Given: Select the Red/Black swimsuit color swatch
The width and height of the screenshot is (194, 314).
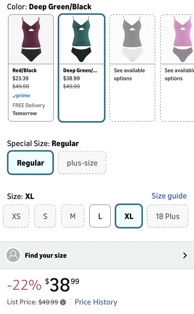Looking at the screenshot, I should (31, 68).
